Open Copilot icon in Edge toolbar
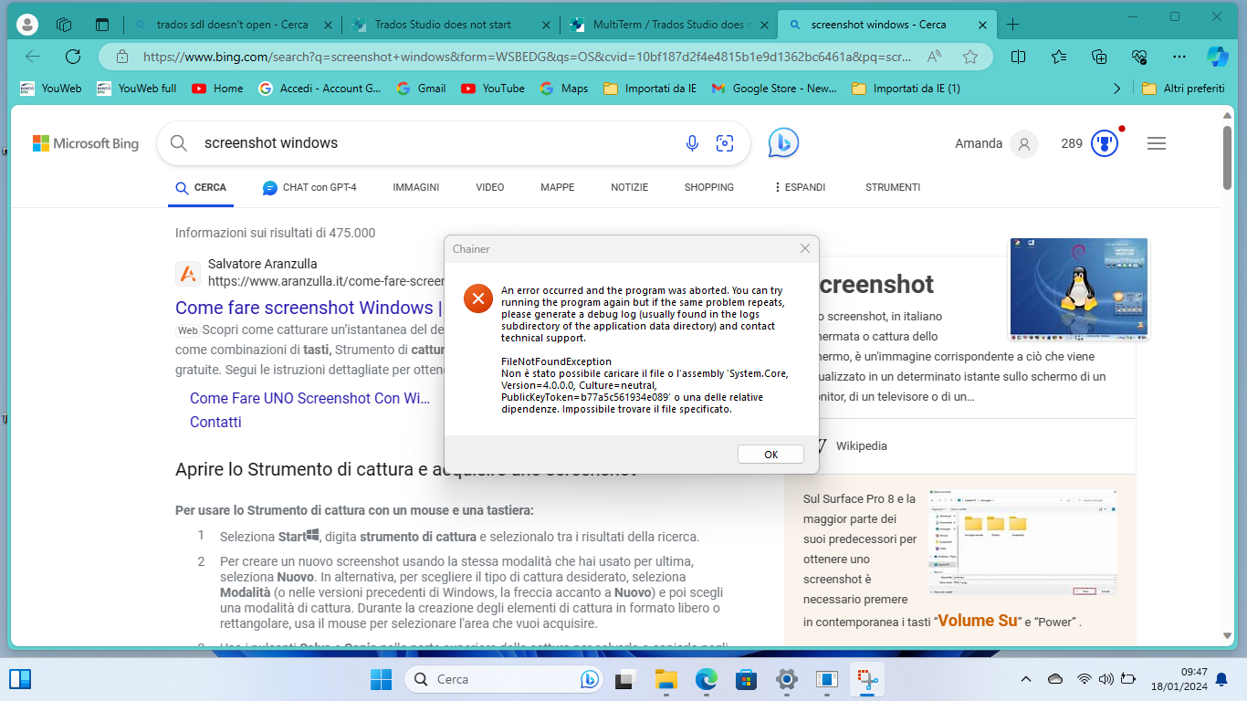1247x701 pixels. [x=1218, y=57]
